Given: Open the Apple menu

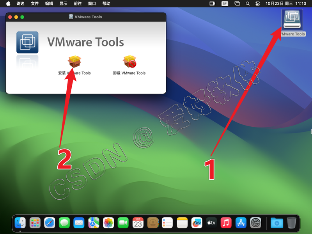Looking at the screenshot, I should click(x=8, y=4).
